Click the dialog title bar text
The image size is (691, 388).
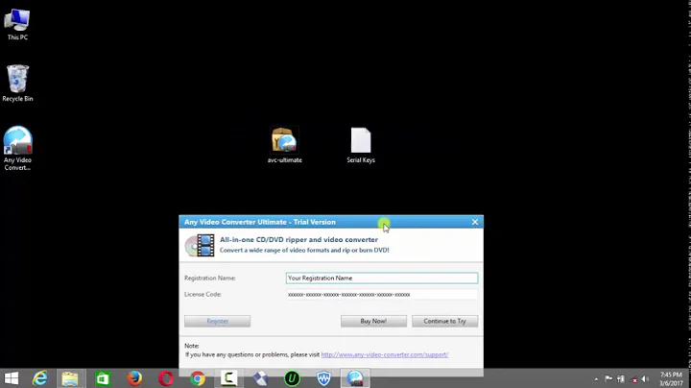[260, 222]
